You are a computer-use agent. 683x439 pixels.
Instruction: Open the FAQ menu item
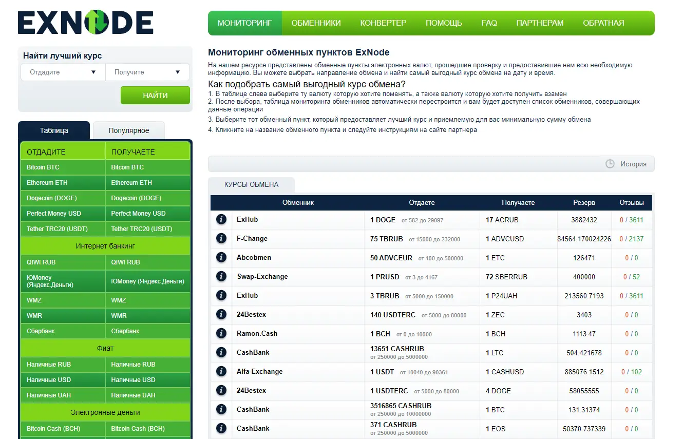click(x=489, y=23)
